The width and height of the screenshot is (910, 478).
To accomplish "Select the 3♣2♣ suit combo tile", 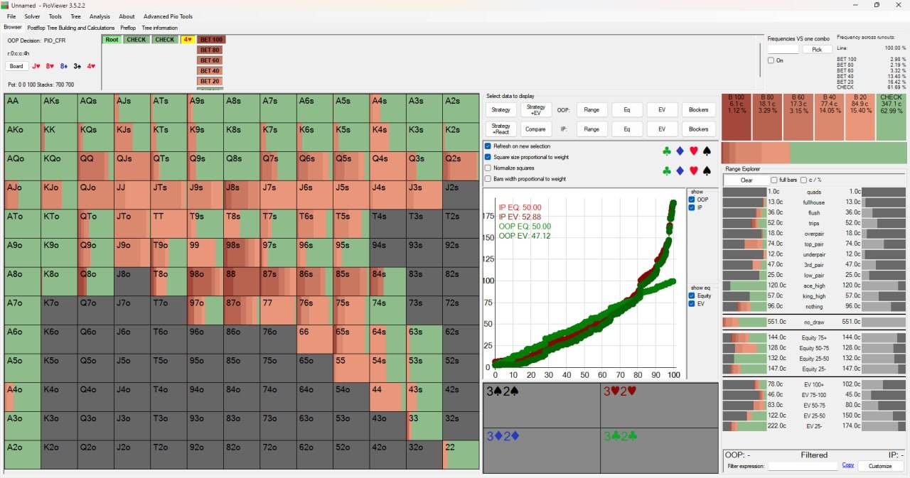I will click(x=660, y=450).
